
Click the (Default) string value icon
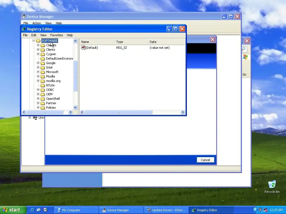pyautogui.click(x=83, y=47)
